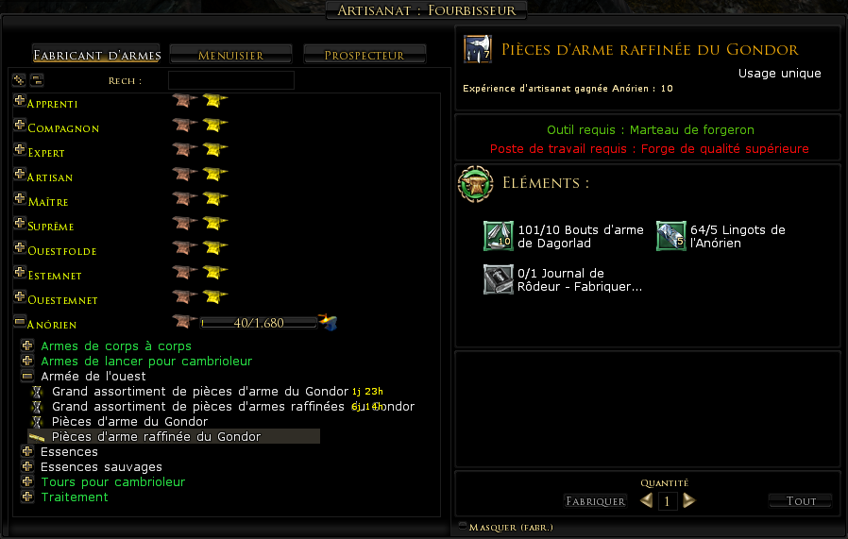Screen dimensions: 848x539
Task: Expand all categories with the plus toolbar icon
Action: click(20, 80)
